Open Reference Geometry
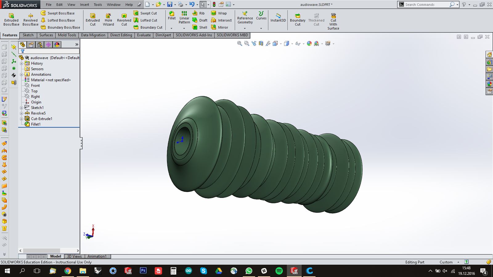This screenshot has width=493, height=277. click(245, 18)
